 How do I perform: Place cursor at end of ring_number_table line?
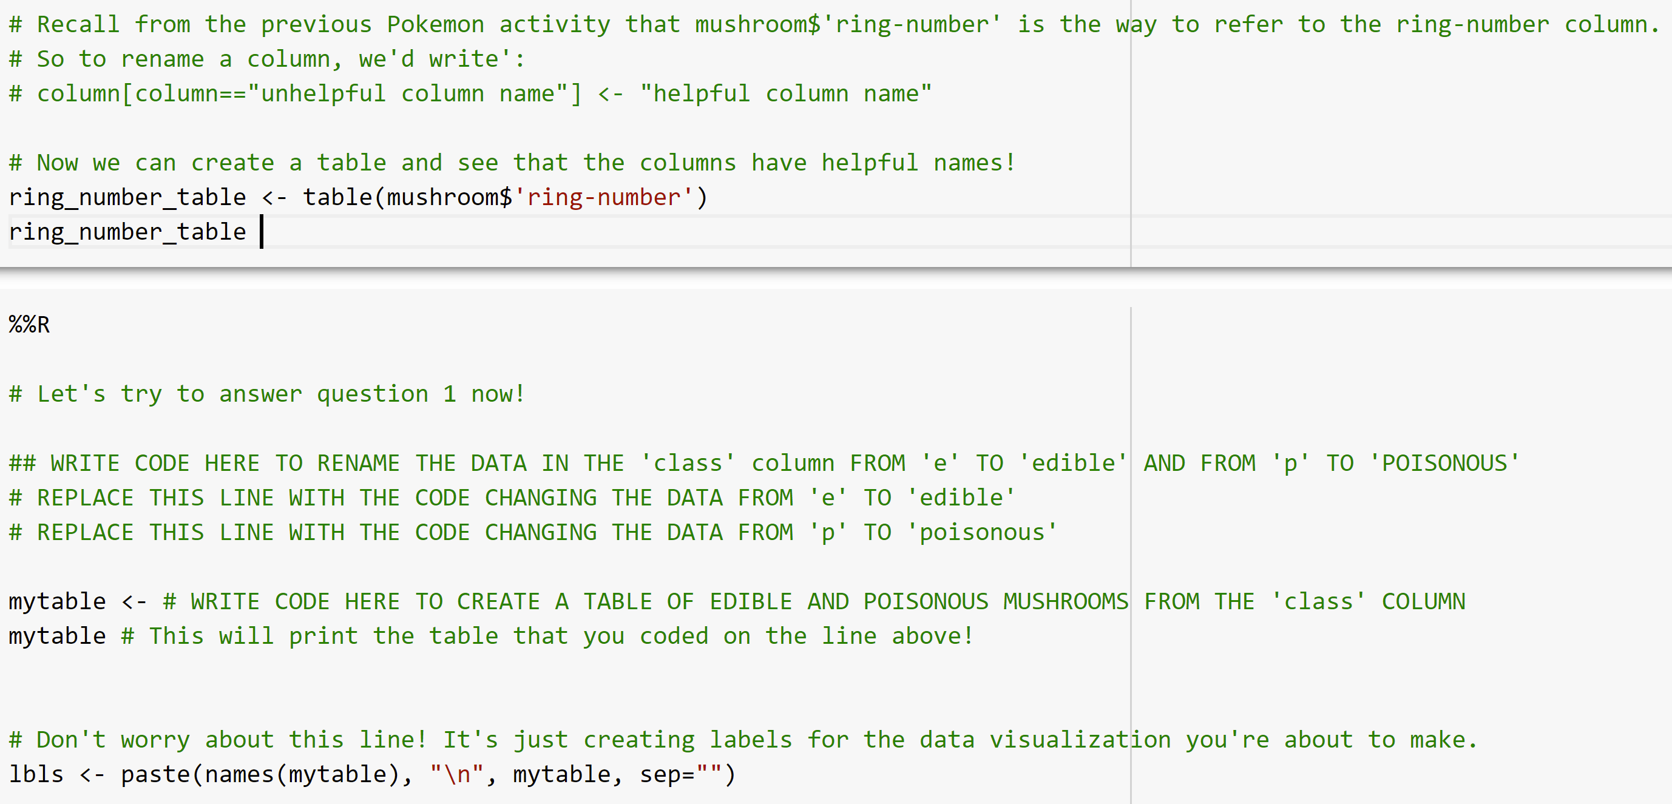[261, 232]
